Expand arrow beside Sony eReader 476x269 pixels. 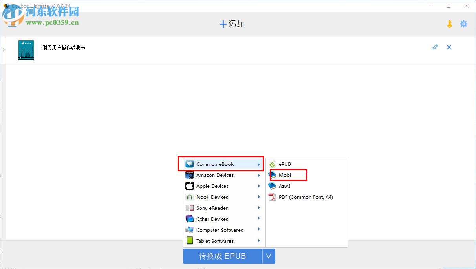[x=259, y=208]
